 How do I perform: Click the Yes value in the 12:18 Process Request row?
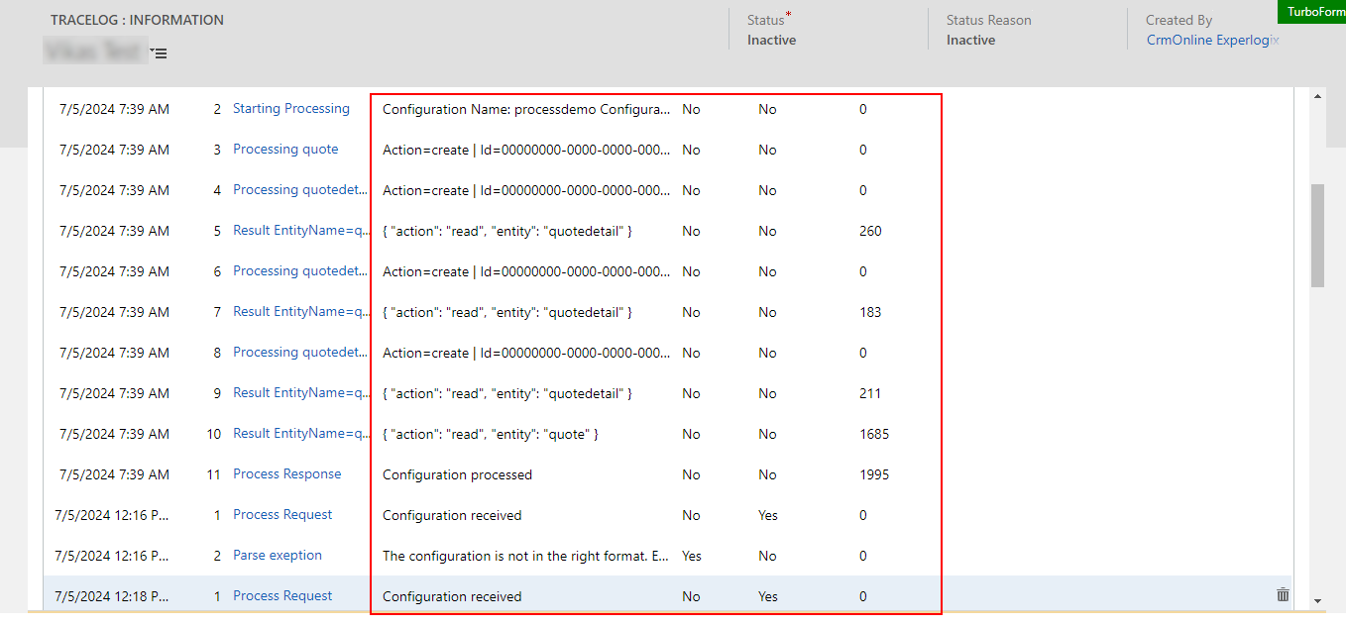pyautogui.click(x=768, y=596)
